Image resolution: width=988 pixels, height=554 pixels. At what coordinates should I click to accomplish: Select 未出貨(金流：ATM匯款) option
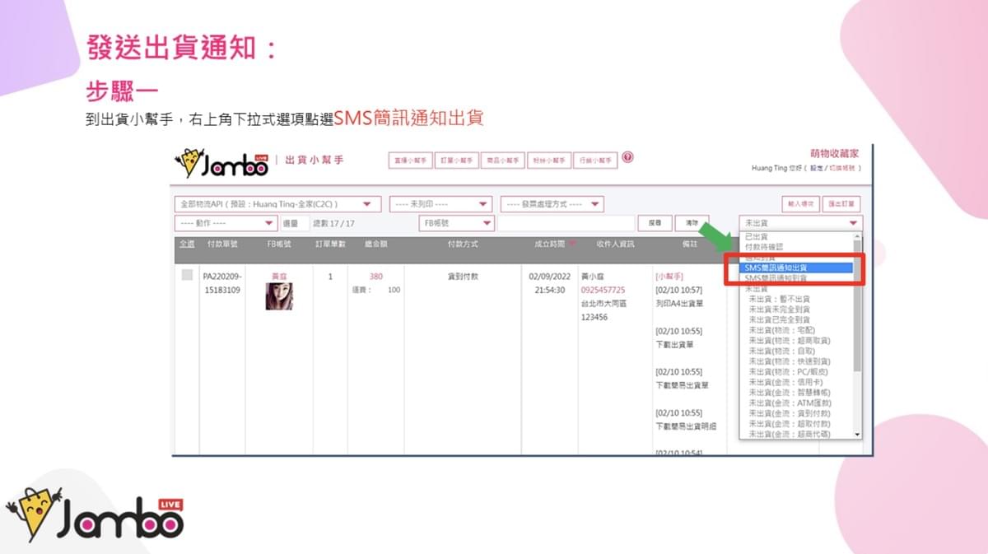[x=795, y=403]
